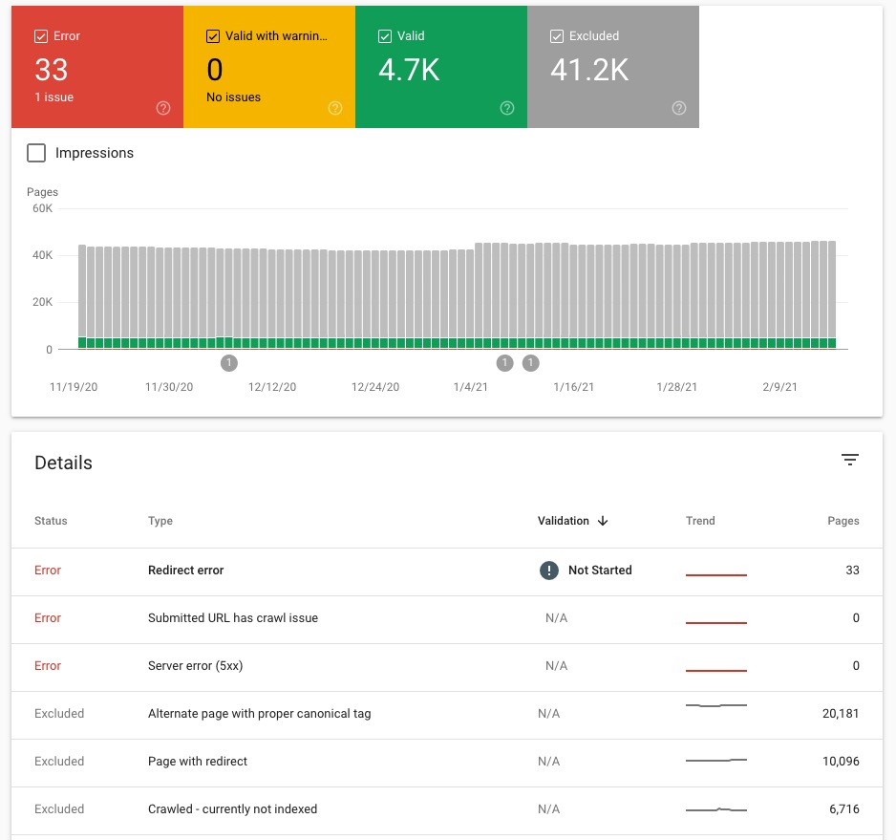The height and width of the screenshot is (840, 896).
Task: Sort by Pages column header
Action: coord(843,521)
